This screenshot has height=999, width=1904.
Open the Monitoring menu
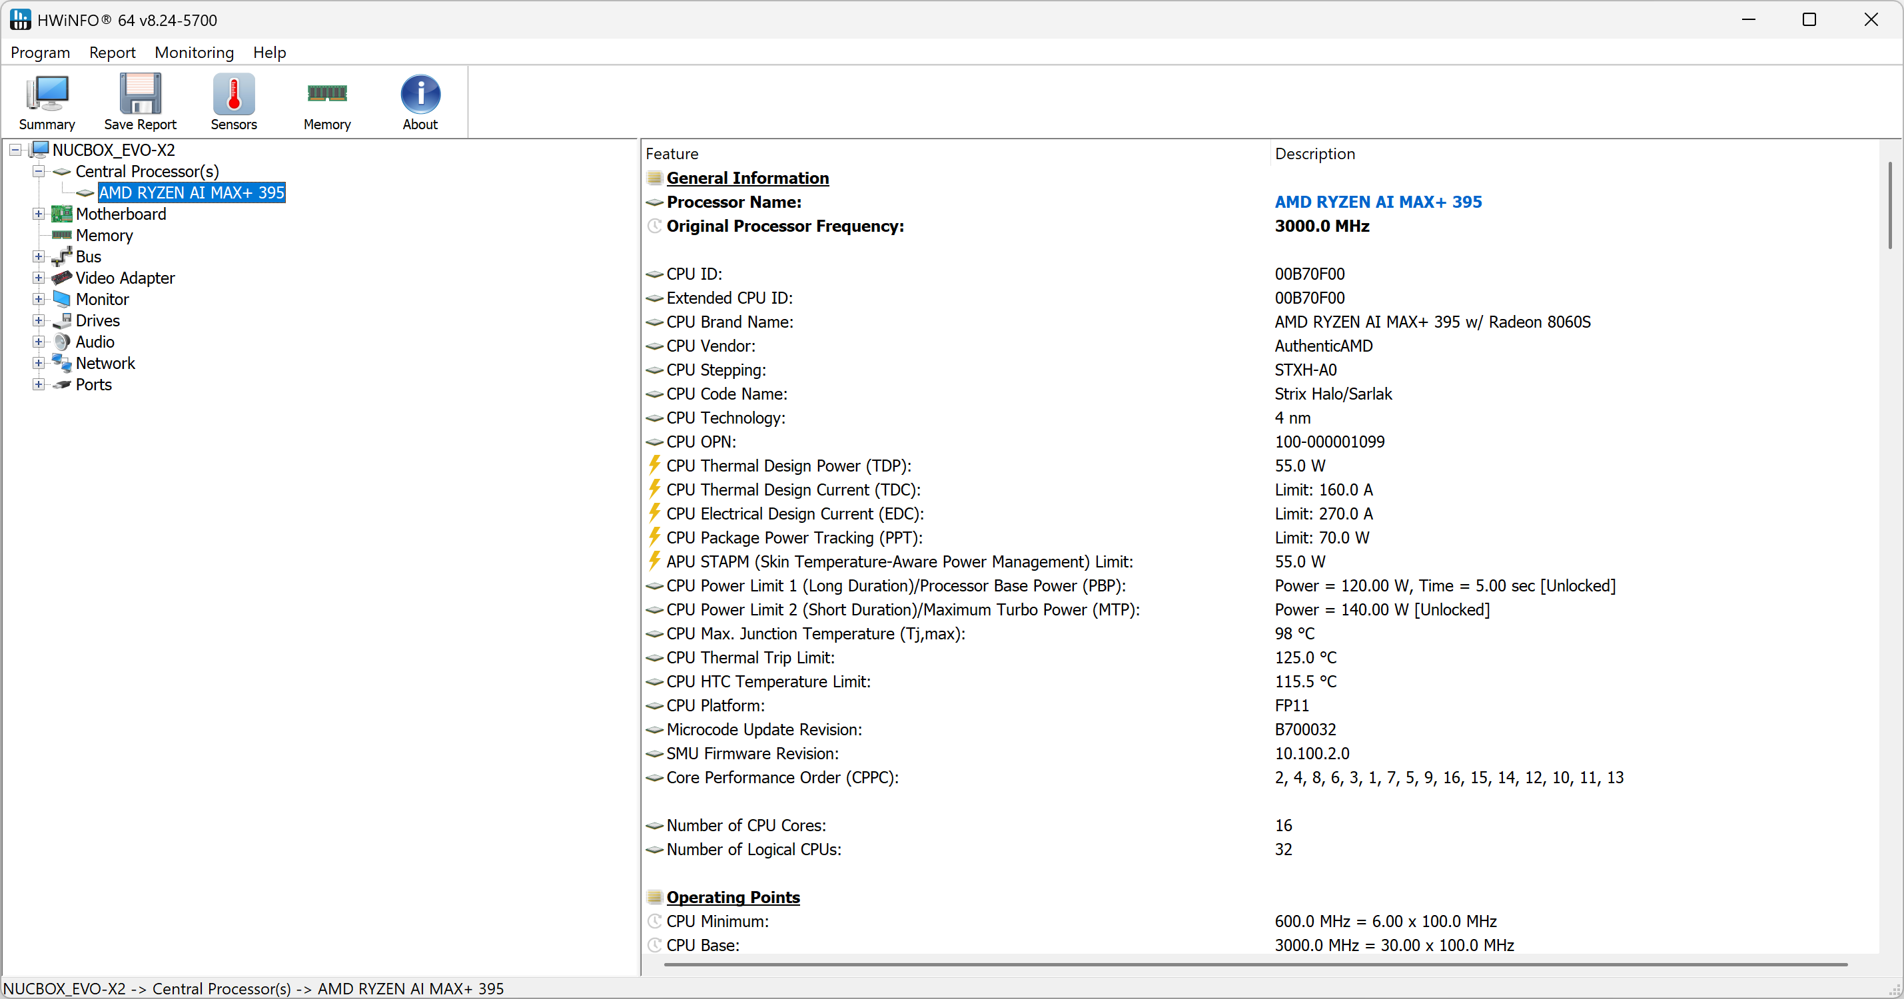194,53
